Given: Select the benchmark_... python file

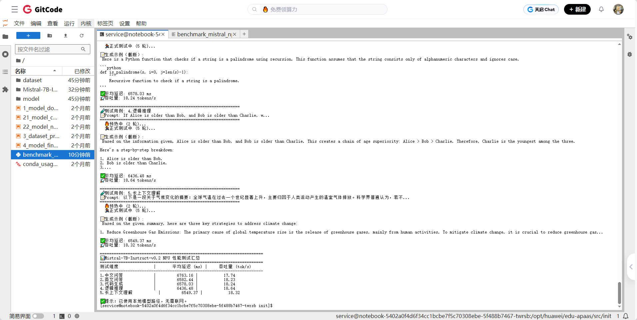Looking at the screenshot, I should (53, 155).
